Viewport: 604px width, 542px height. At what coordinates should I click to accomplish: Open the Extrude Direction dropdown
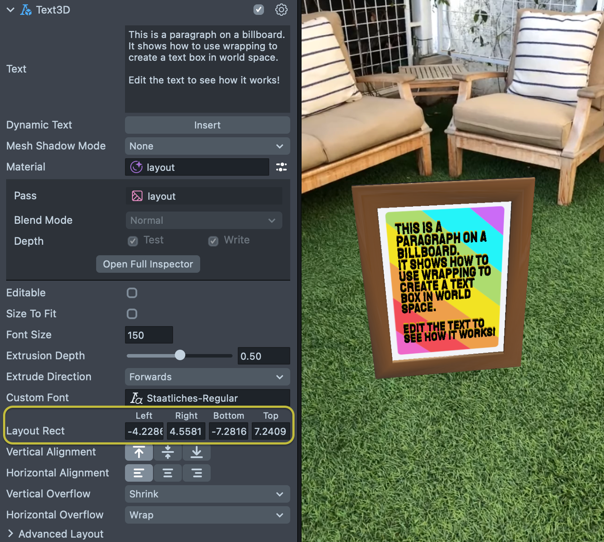207,377
